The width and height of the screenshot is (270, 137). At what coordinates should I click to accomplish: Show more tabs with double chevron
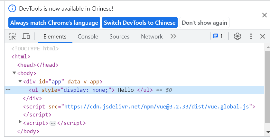click(173, 36)
